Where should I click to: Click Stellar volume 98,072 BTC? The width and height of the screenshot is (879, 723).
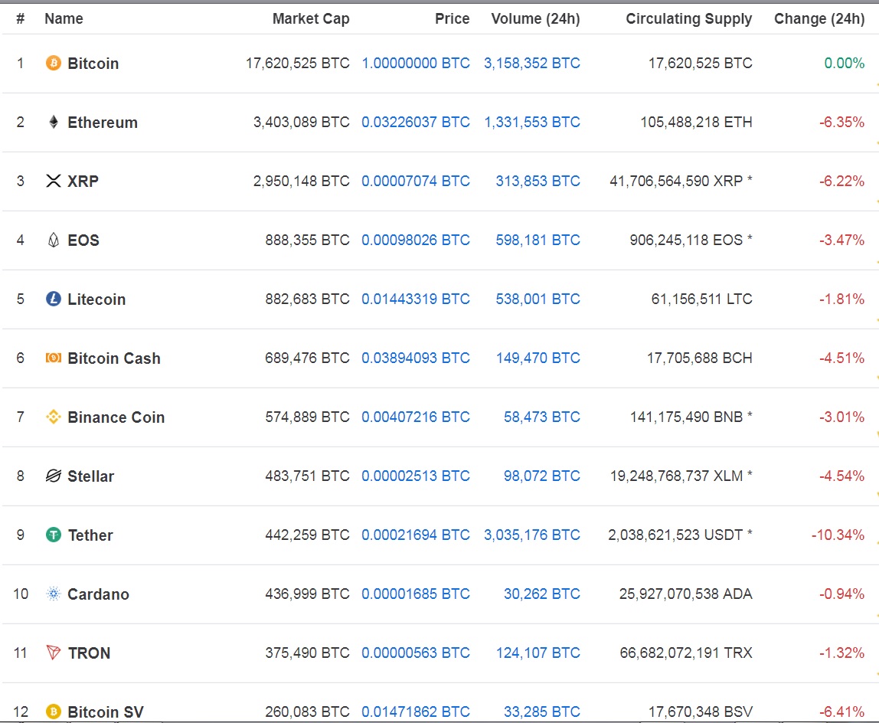pyautogui.click(x=541, y=476)
